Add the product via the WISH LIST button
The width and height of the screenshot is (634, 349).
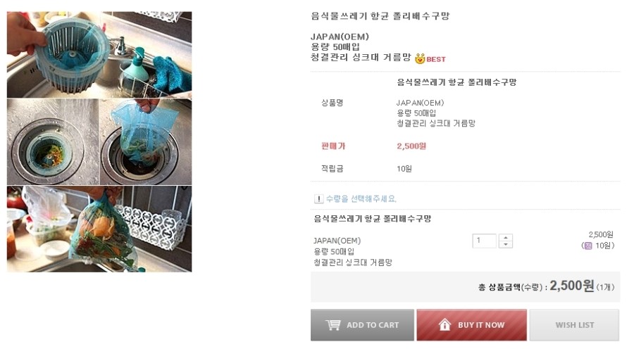(x=575, y=325)
